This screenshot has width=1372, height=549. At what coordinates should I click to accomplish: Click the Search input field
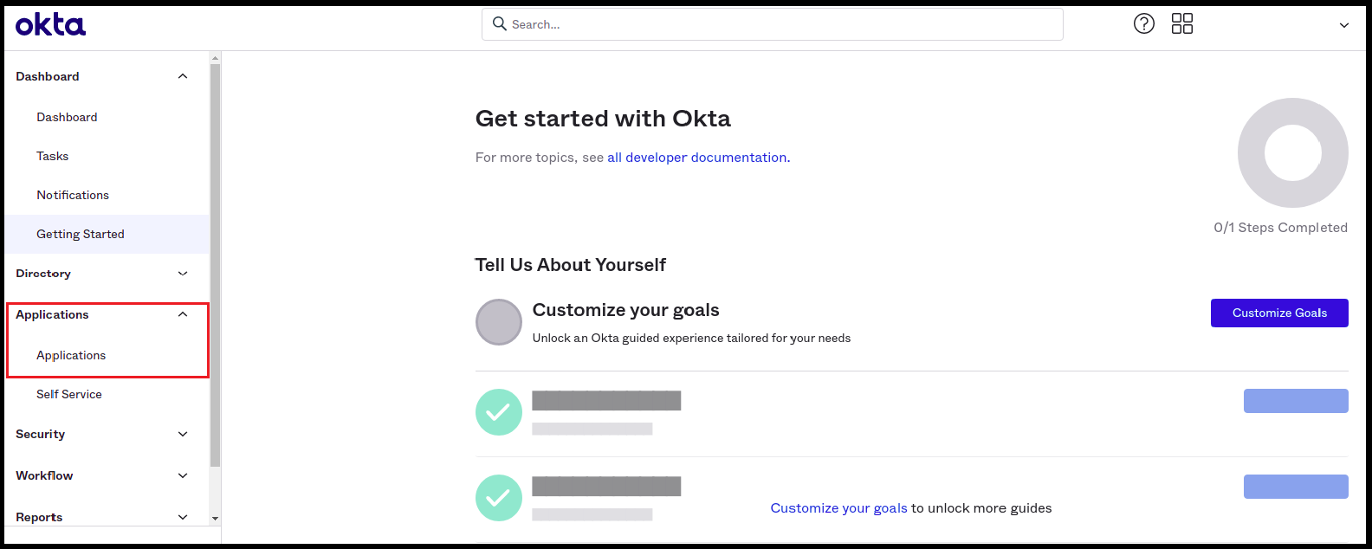click(771, 23)
